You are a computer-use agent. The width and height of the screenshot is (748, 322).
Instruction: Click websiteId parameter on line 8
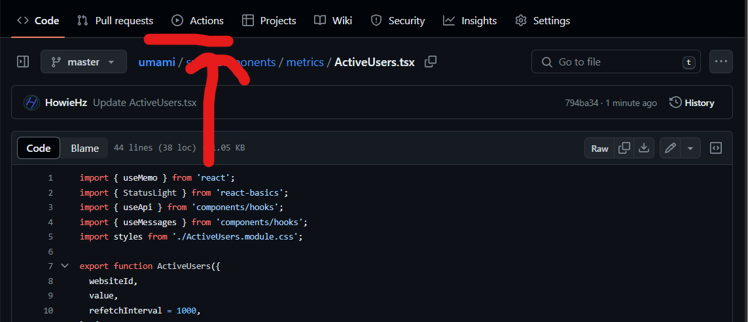(x=111, y=281)
